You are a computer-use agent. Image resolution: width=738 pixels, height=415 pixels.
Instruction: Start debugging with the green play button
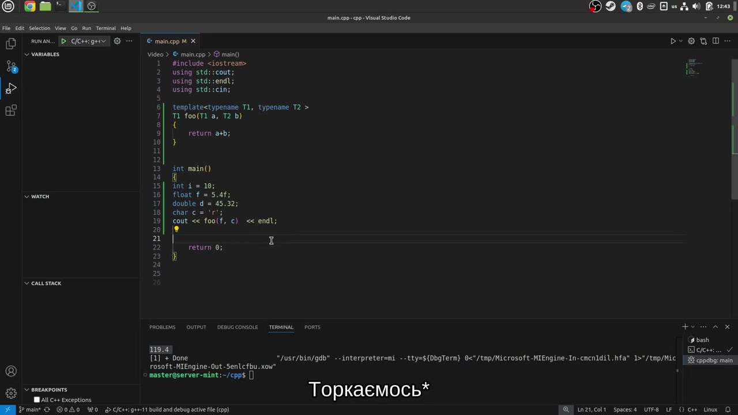[x=63, y=41]
